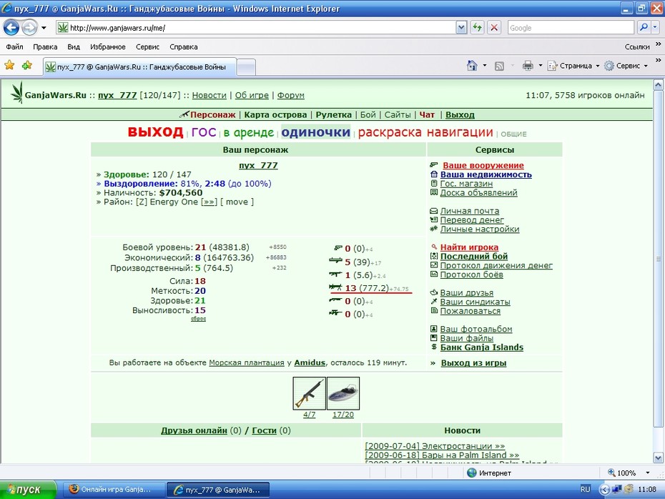Click the Google search magnifier icon
Screen dimensions: 665x499
[x=644, y=28]
